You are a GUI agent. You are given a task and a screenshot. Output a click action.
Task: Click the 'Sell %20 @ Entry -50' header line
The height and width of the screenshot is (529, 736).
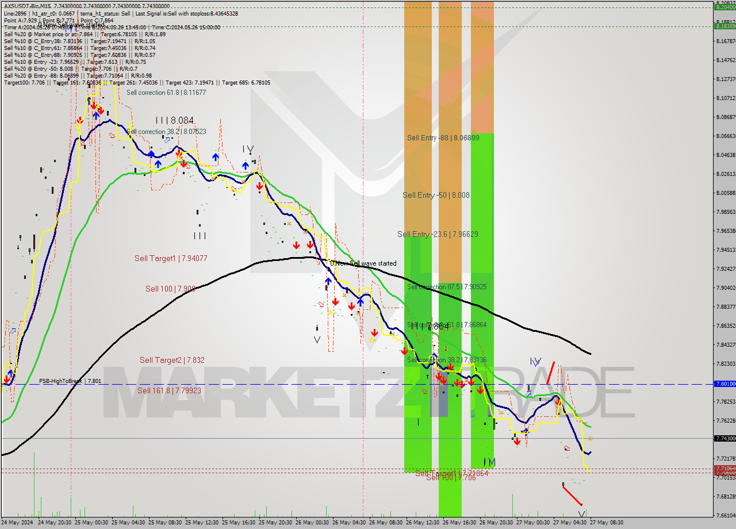coord(70,69)
